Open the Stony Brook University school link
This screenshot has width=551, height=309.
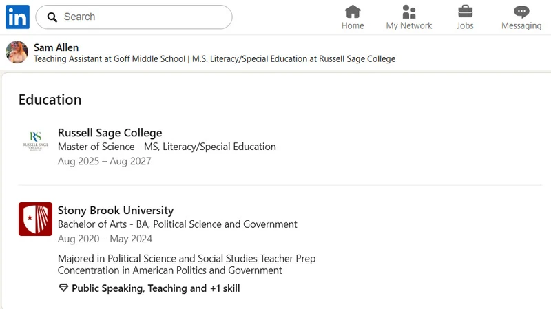point(116,211)
